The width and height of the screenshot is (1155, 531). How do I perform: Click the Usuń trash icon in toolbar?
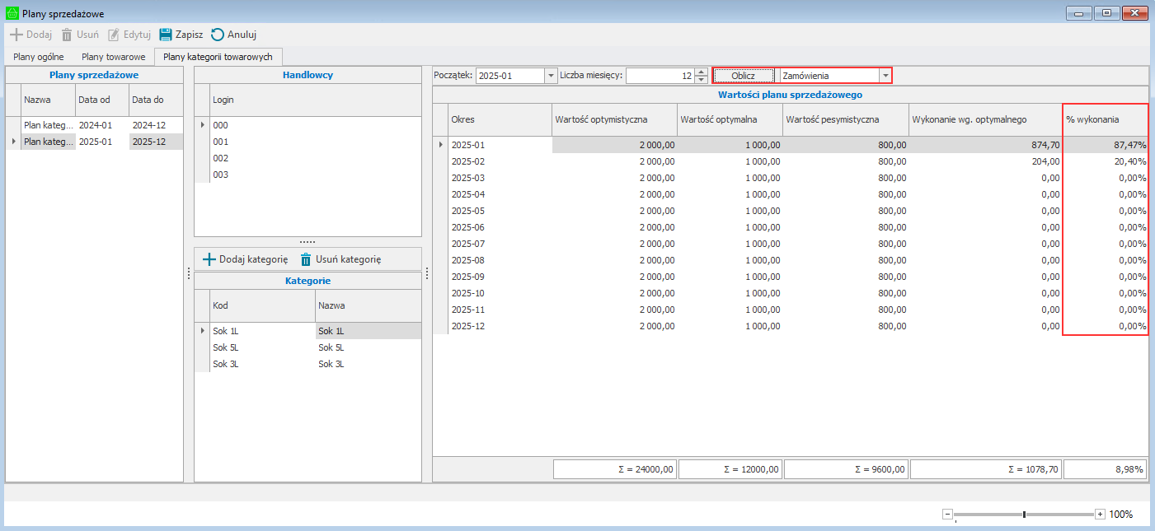click(67, 35)
